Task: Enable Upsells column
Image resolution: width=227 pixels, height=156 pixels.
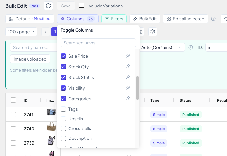Action: click(63, 119)
